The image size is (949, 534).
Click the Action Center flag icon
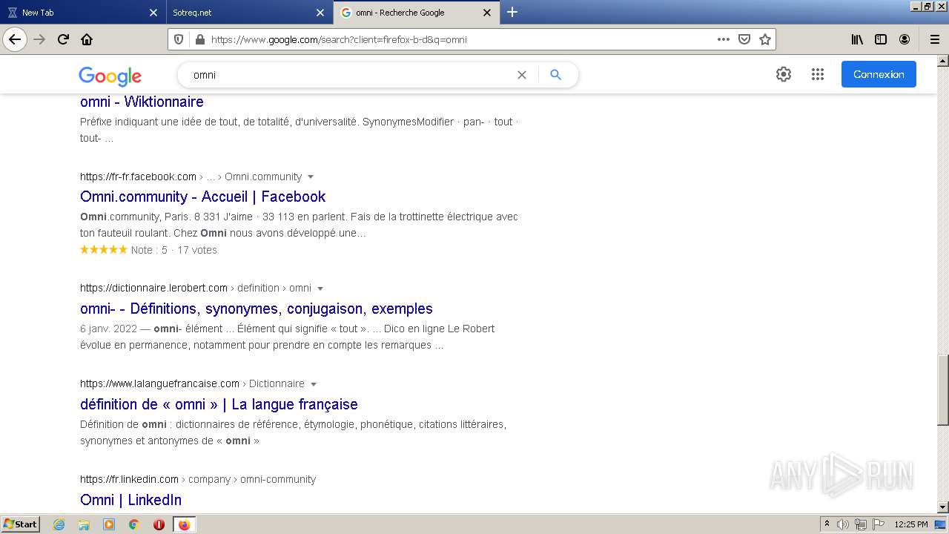[x=877, y=524]
